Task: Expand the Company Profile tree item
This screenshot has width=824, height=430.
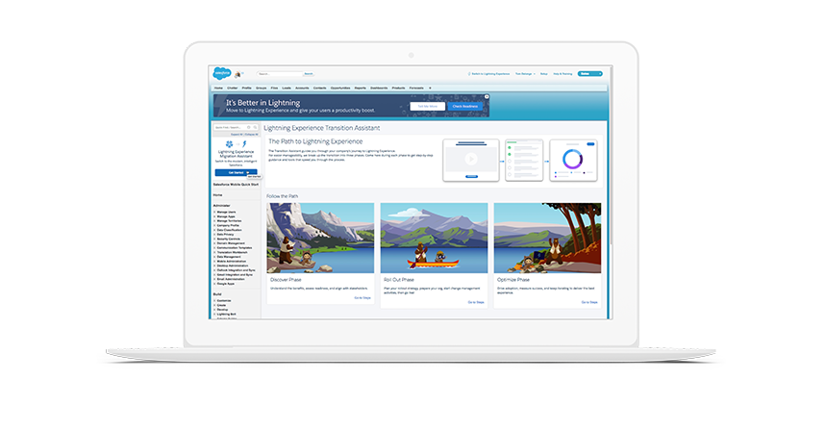Action: point(215,225)
